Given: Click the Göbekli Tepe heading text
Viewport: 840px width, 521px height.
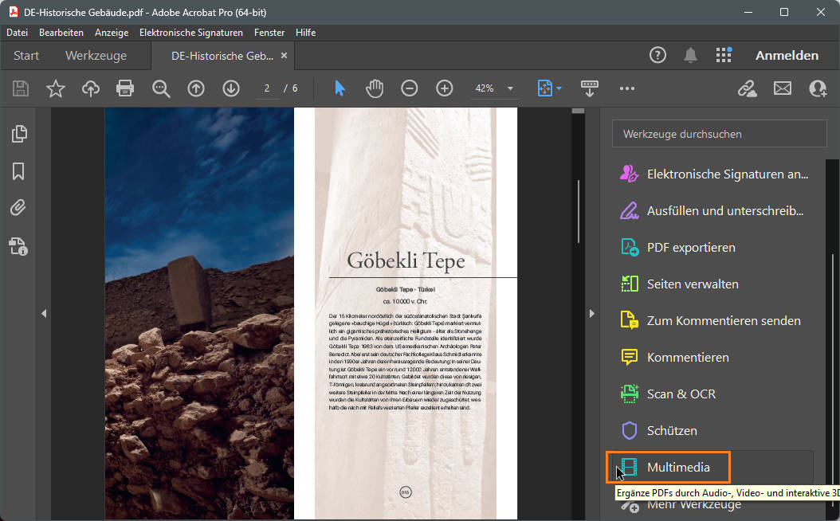Looking at the screenshot, I should point(406,260).
